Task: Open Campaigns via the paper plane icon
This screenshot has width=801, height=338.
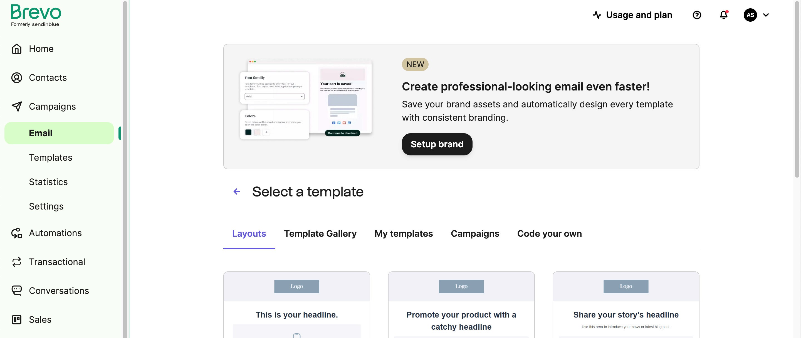Action: [17, 107]
